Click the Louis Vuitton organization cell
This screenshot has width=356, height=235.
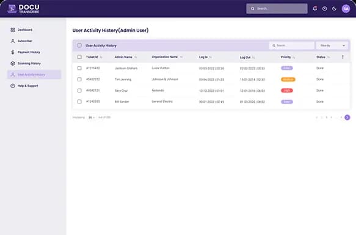pyautogui.click(x=161, y=68)
